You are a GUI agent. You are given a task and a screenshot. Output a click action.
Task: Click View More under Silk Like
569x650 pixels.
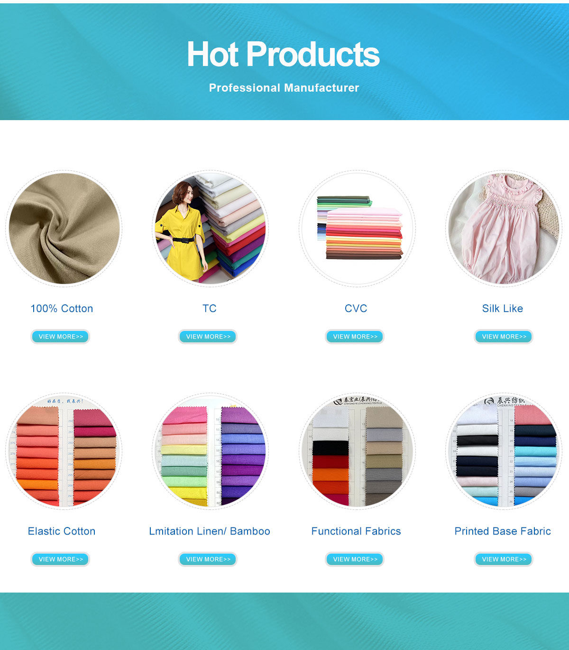(504, 337)
